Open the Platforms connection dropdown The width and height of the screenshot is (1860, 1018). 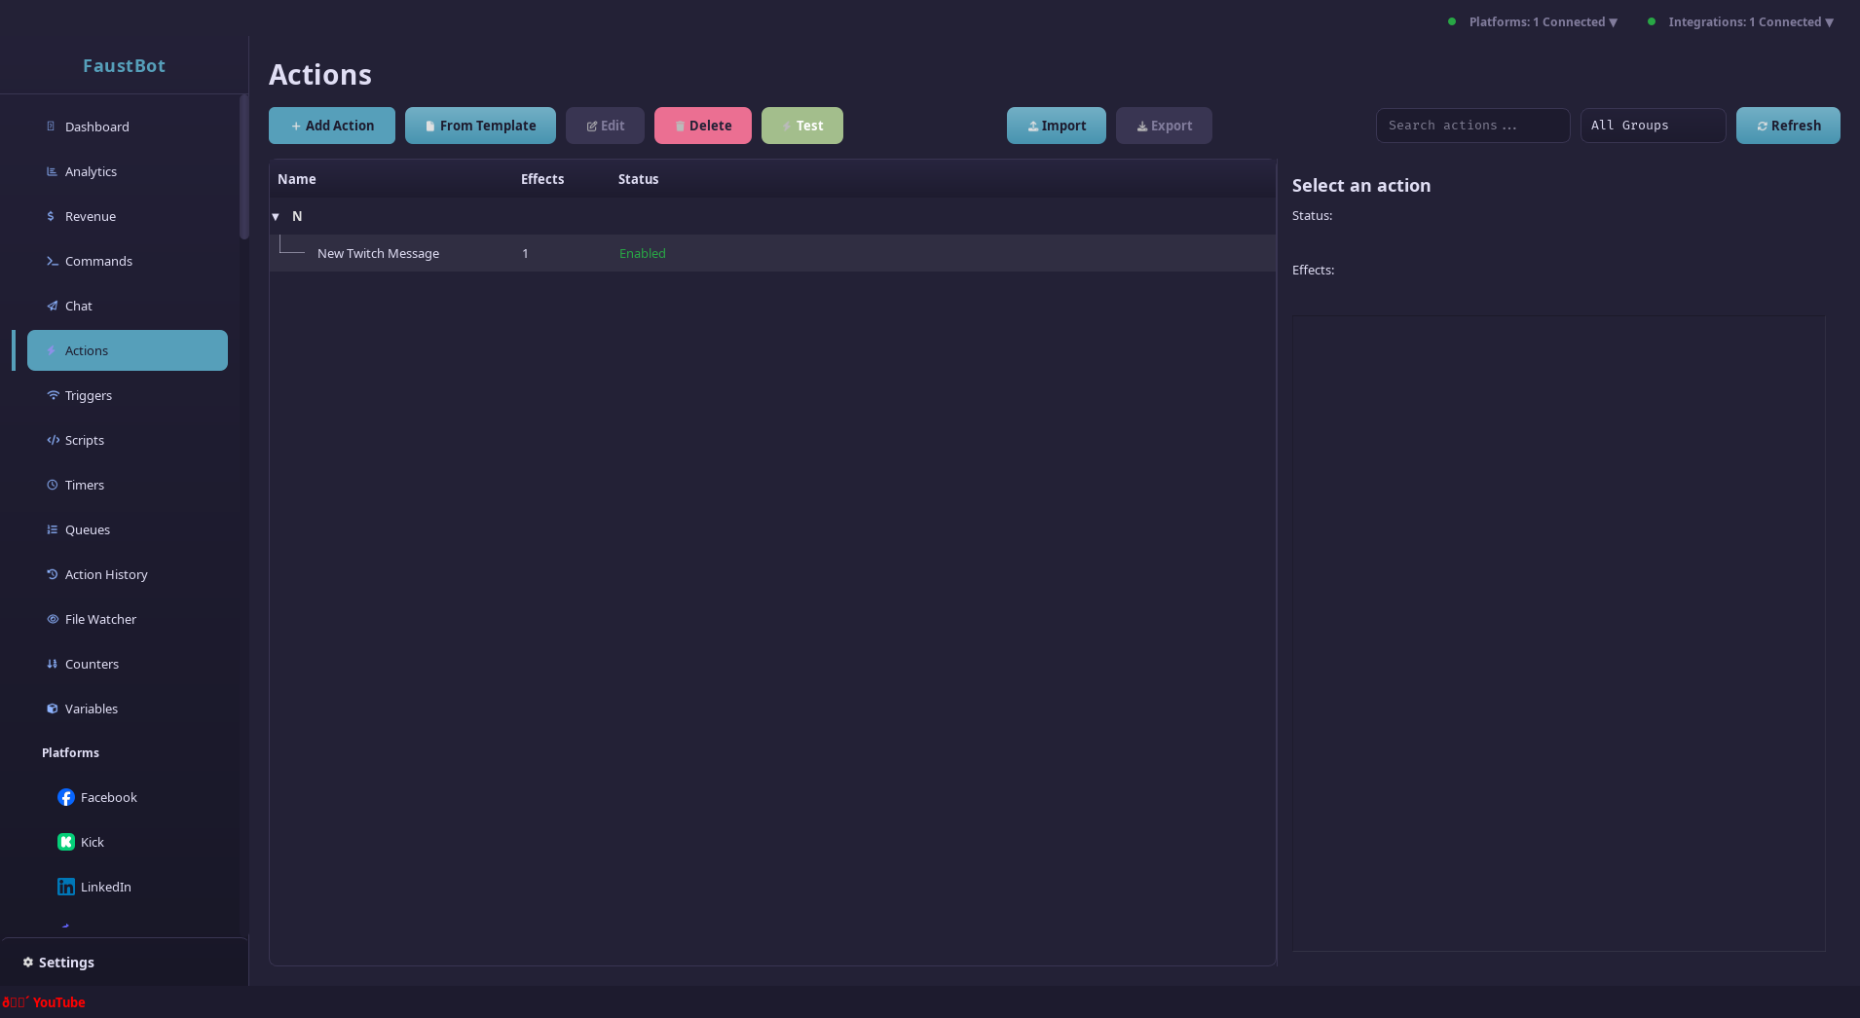click(1540, 21)
